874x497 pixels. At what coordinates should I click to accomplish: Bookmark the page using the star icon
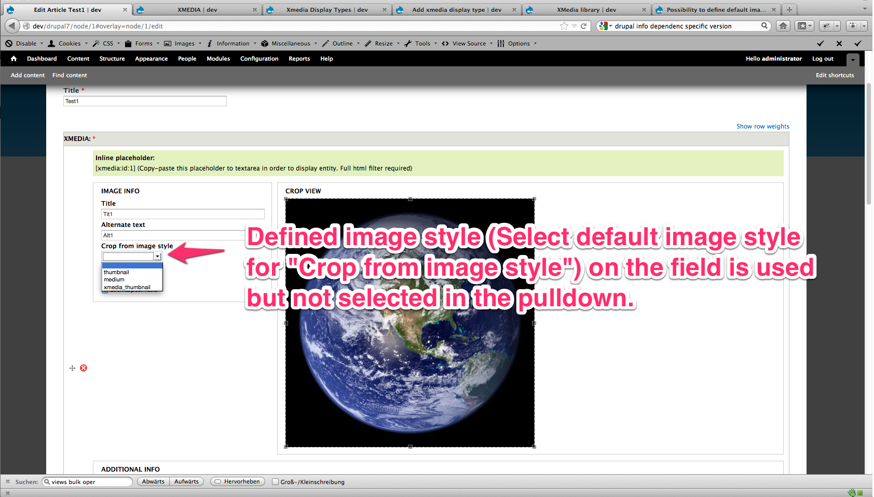[x=564, y=25]
